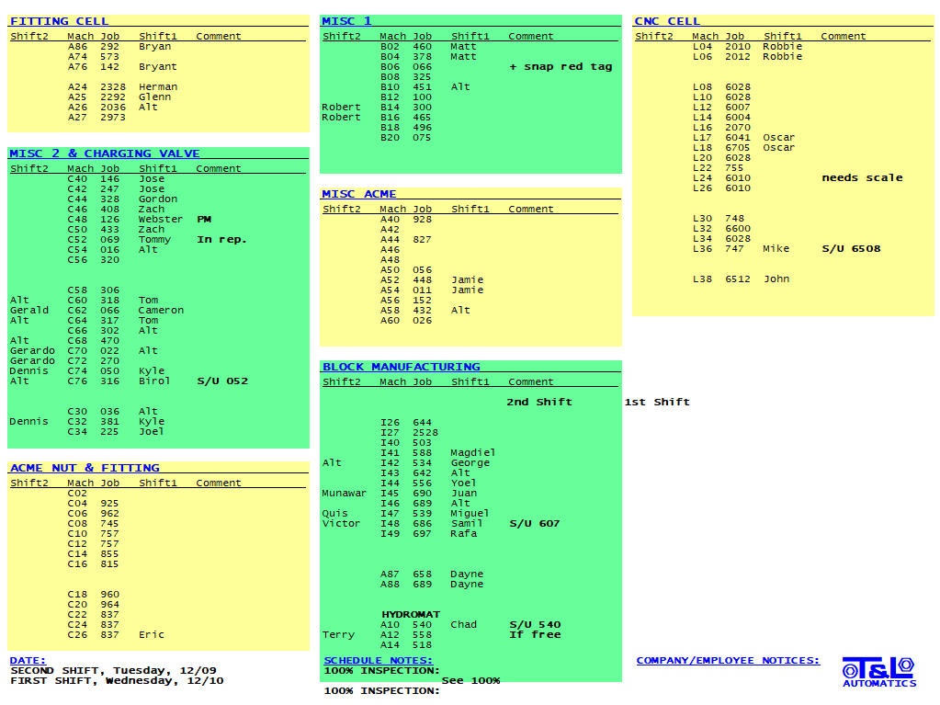Click the CNC CELL heading link
The width and height of the screenshot is (940, 705).
667,21
